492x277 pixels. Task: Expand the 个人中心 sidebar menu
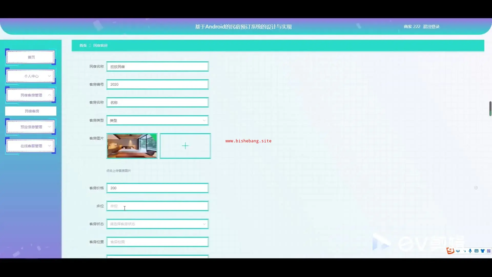pyautogui.click(x=31, y=76)
